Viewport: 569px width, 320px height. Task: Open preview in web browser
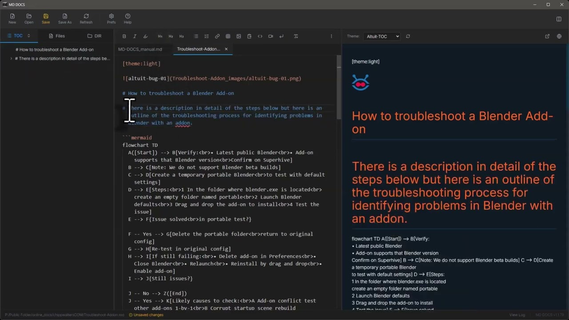pyautogui.click(x=559, y=36)
